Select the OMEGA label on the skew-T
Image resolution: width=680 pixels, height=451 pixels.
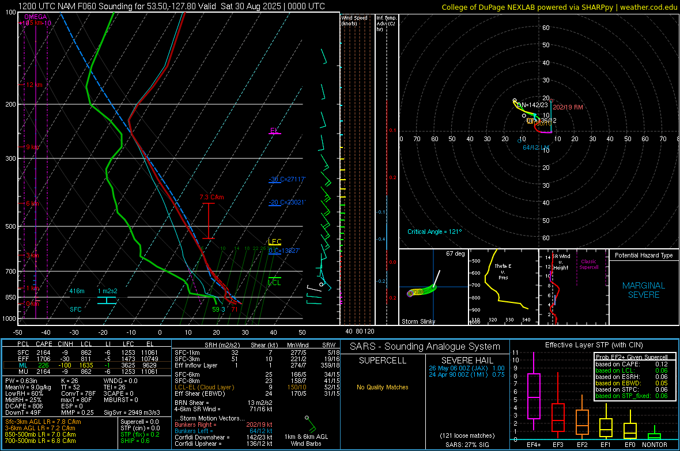coord(35,17)
